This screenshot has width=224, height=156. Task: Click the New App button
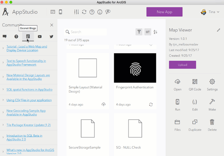(164, 12)
